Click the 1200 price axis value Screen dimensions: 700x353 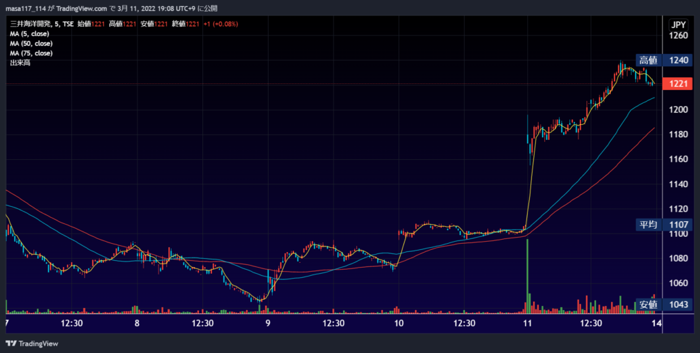tap(678, 110)
